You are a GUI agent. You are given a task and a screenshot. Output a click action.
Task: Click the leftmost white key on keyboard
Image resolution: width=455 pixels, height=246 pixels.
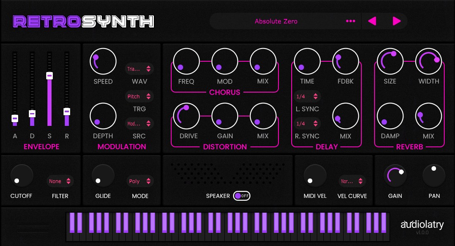(69, 237)
